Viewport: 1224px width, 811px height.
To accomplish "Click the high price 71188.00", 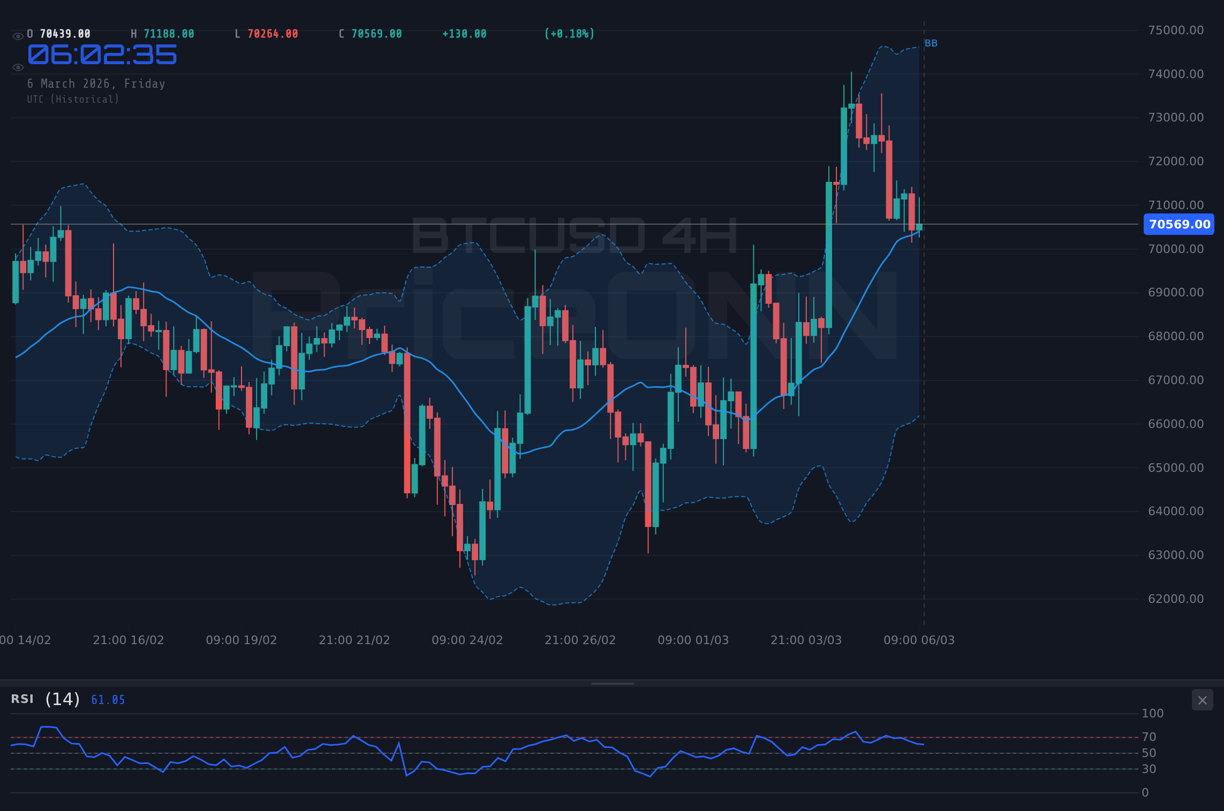I will (x=169, y=34).
